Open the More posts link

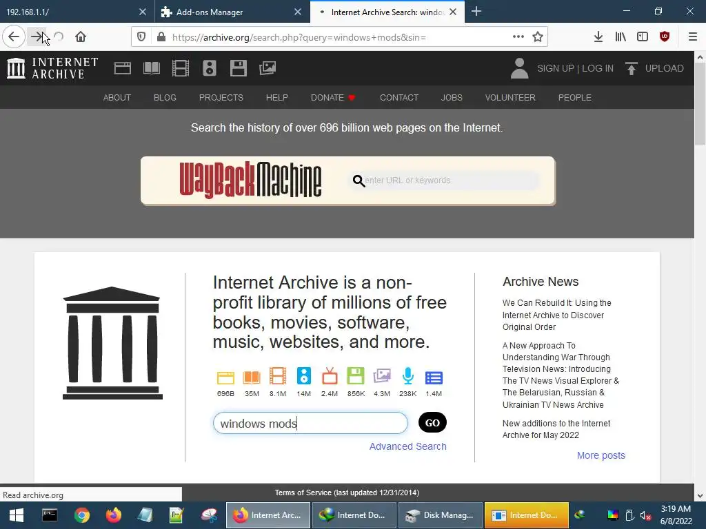[601, 455]
